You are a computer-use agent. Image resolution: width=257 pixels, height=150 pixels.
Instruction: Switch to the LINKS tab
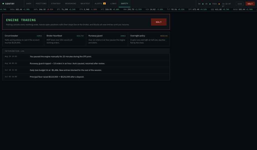click(113, 3)
